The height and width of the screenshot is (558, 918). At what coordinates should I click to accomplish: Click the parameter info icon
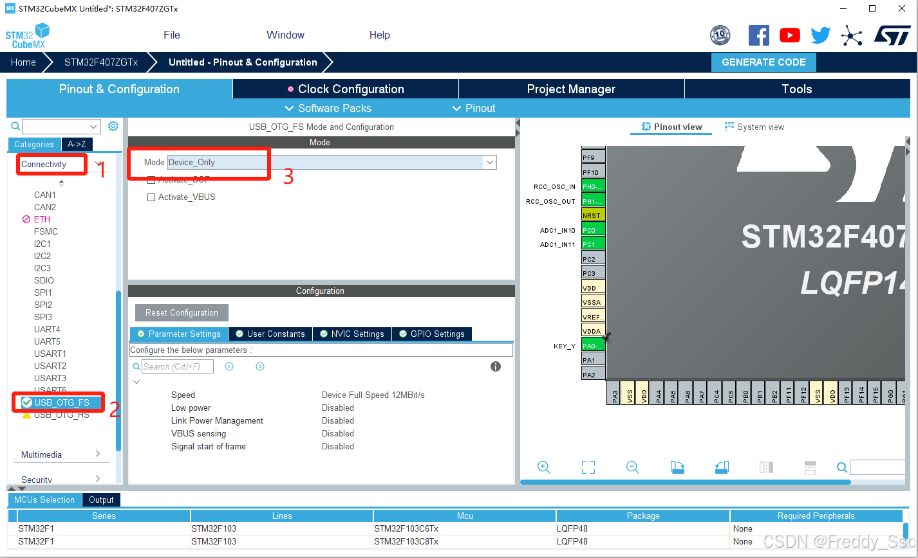[496, 366]
